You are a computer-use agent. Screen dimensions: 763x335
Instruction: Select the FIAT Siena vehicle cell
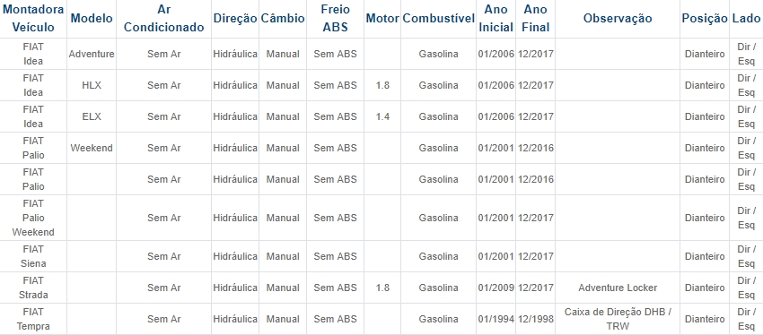33,256
